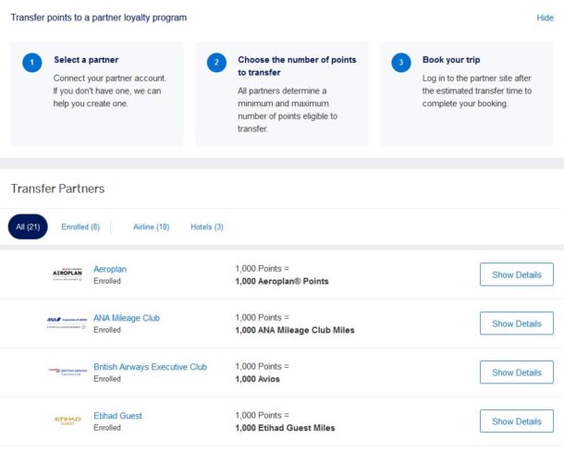
Task: Click the step 2 circle icon
Action: click(216, 63)
